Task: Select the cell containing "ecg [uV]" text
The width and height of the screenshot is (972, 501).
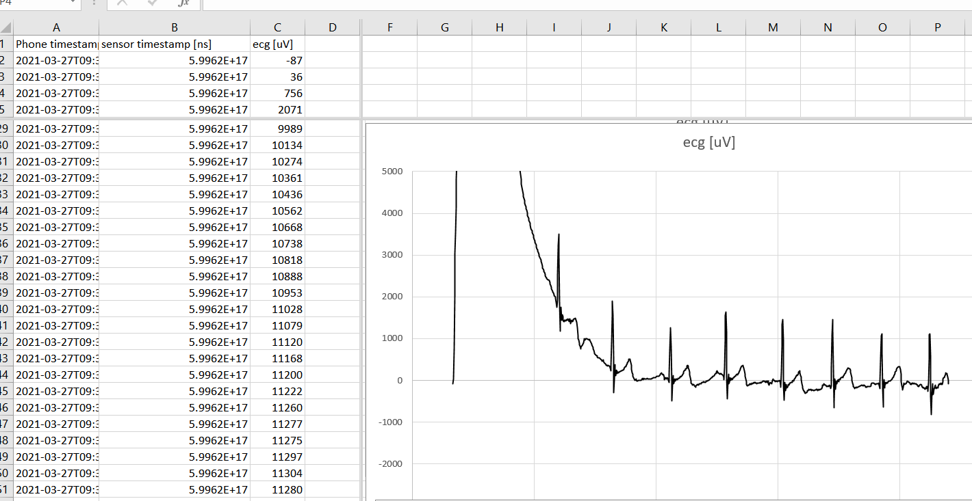Action: tap(277, 44)
